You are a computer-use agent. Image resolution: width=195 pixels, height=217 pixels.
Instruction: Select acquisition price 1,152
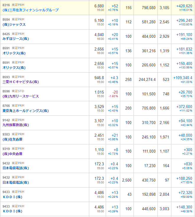click(164, 65)
